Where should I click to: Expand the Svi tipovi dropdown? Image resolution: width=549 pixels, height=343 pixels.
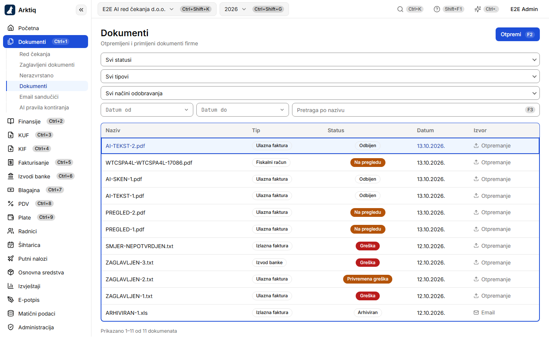coord(320,76)
